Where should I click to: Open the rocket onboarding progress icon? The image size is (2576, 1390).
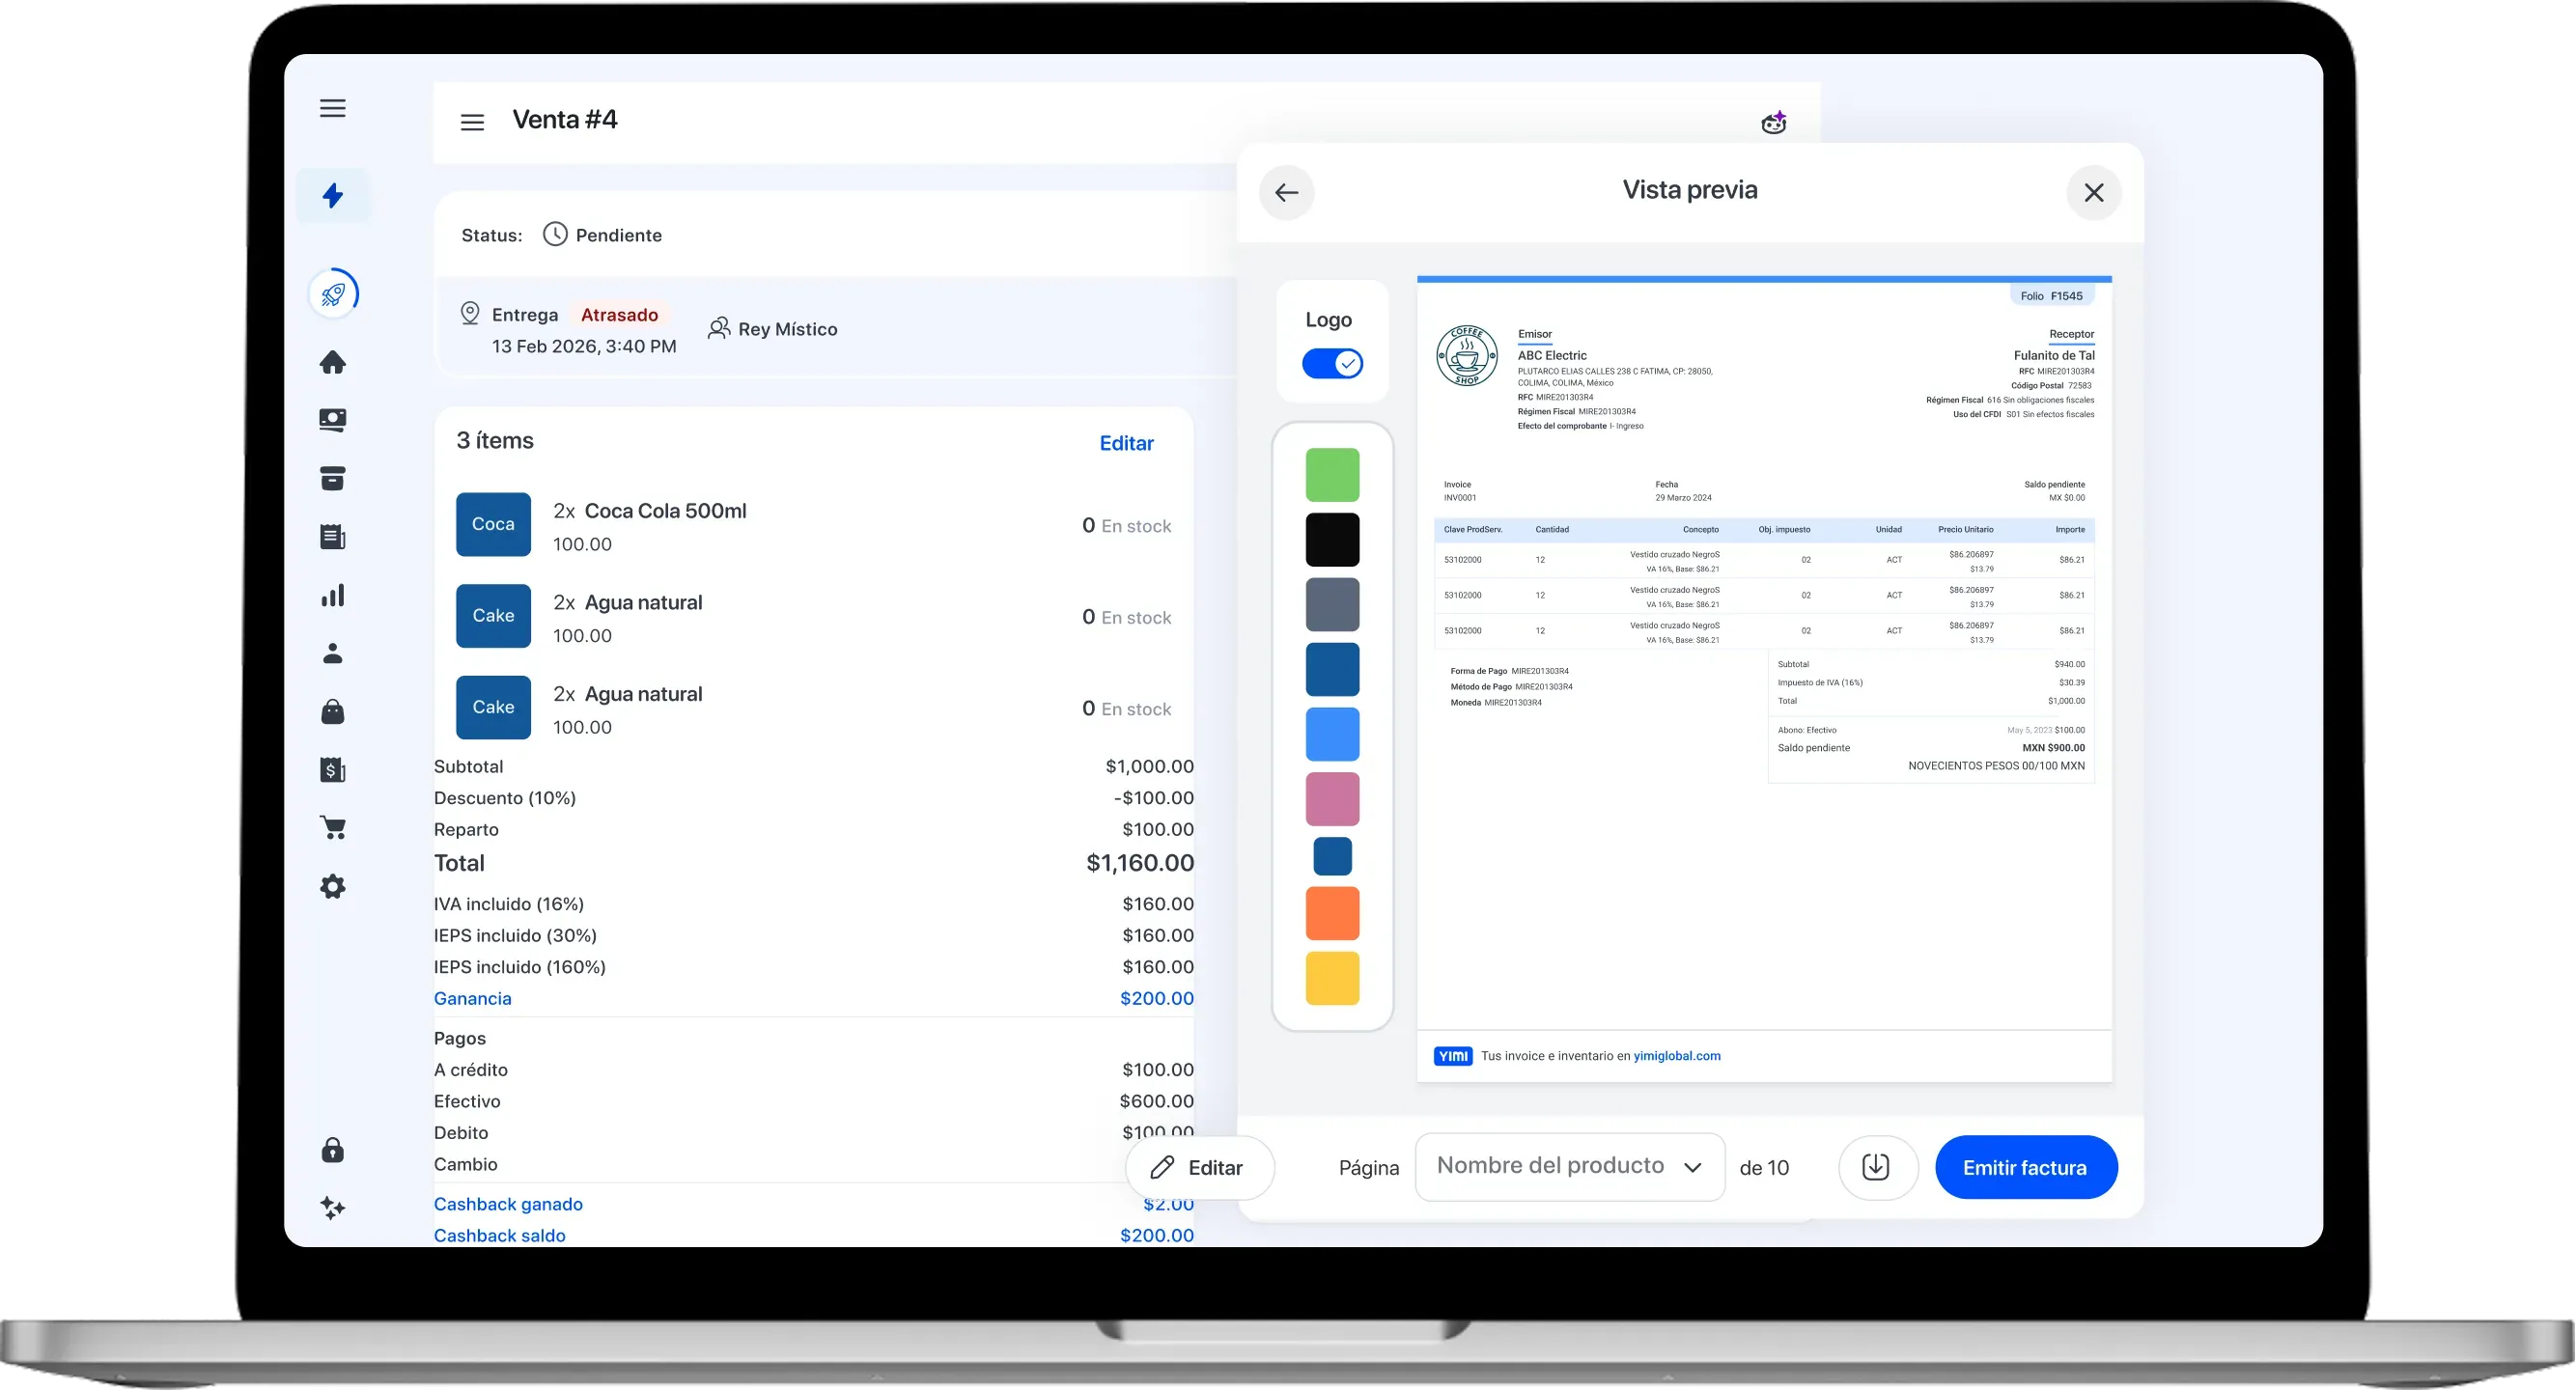click(x=333, y=294)
